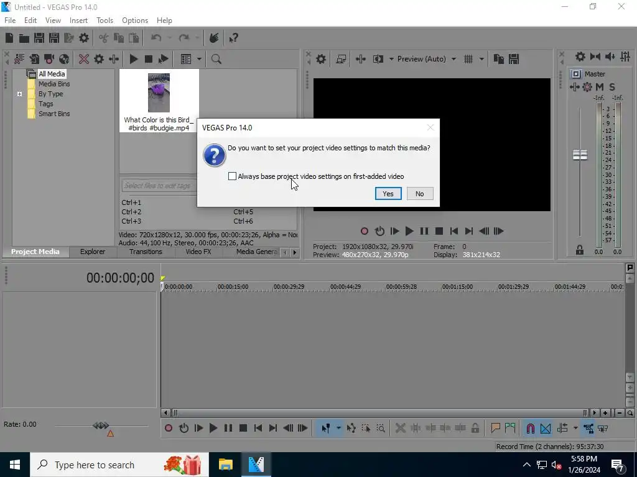Expand the By Type tree node
637x477 pixels.
pyautogui.click(x=19, y=94)
